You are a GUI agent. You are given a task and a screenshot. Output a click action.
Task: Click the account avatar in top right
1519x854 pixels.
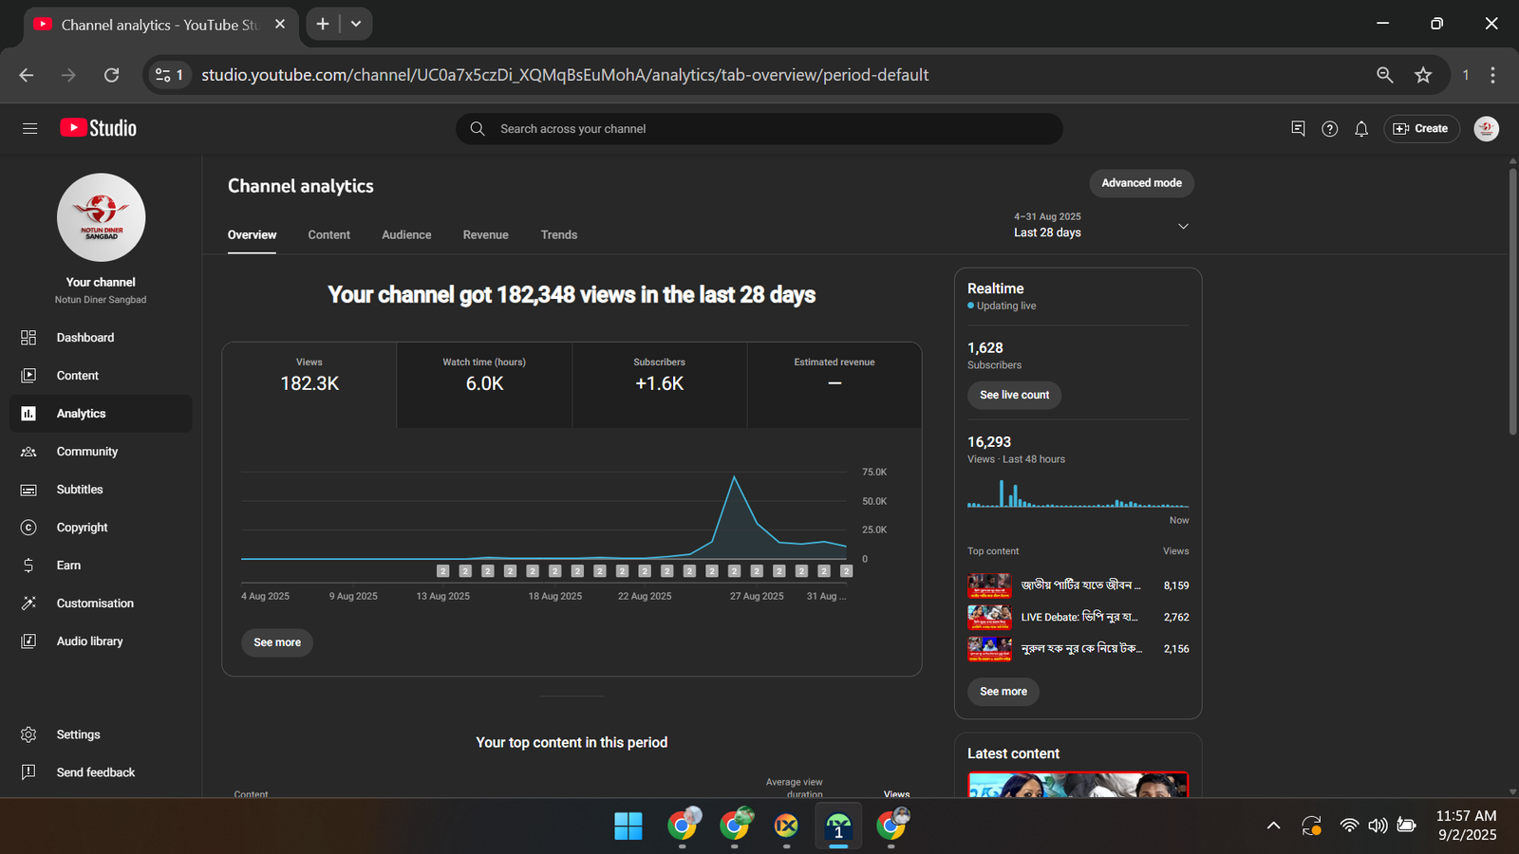click(1486, 129)
